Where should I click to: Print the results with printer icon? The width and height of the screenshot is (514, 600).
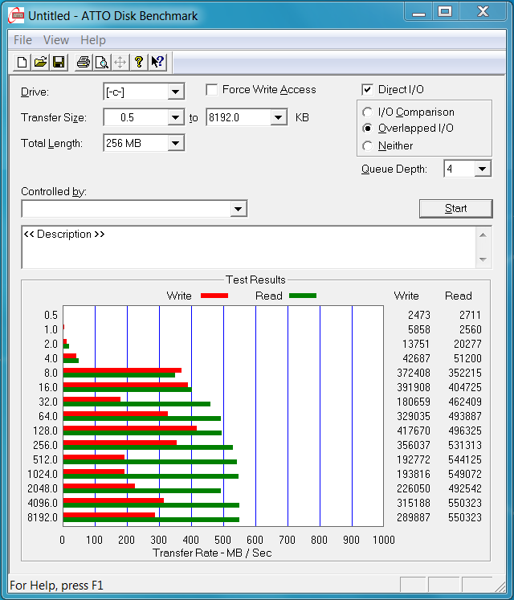pyautogui.click(x=84, y=62)
